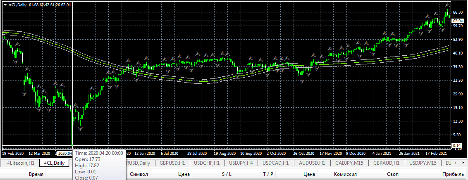Open the CADJPY,M15 chart tab
This screenshot has height=180, width=468.
pos(349,163)
